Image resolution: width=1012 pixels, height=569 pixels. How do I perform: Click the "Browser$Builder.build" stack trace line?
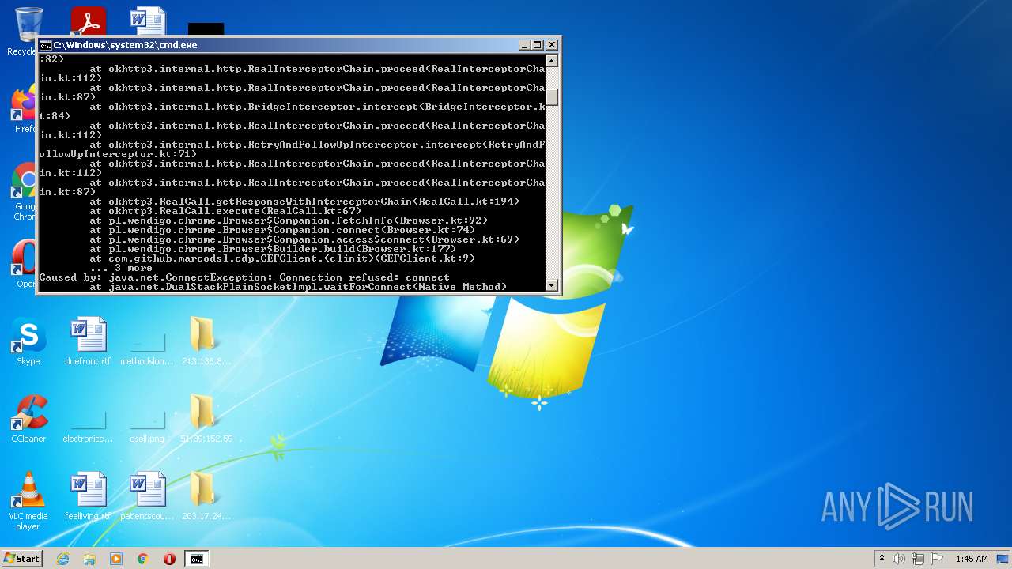point(273,249)
